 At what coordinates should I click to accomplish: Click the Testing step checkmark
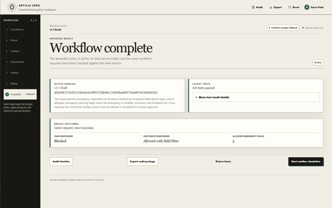pos(7,72)
